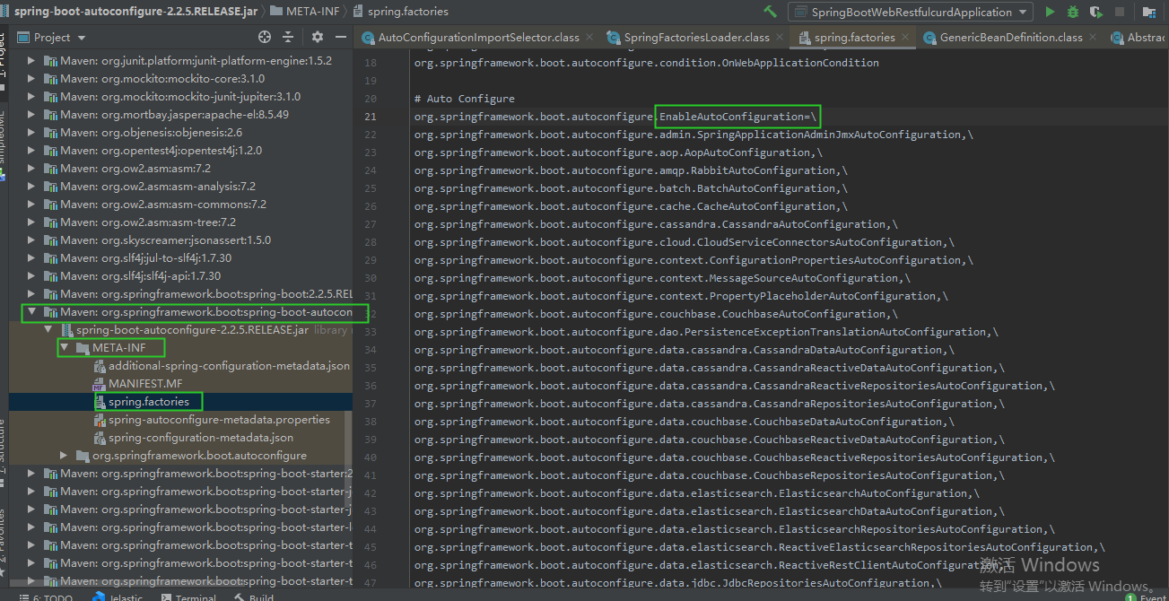Screen dimensions: 1169x601
Task: Expand org.springframework.boot.autoconfigure package
Action: [65, 456]
